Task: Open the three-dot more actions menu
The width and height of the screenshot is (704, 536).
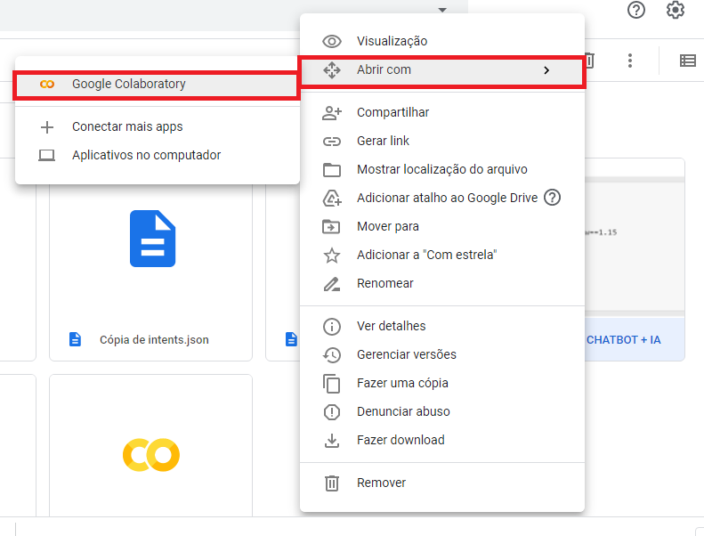Action: [x=630, y=61]
